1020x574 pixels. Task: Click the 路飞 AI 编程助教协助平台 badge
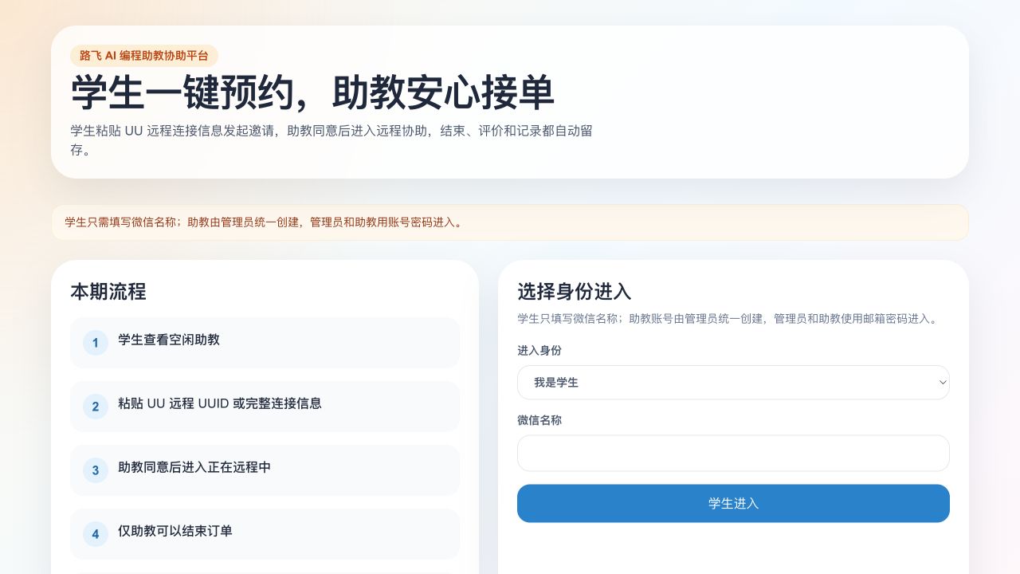(144, 56)
